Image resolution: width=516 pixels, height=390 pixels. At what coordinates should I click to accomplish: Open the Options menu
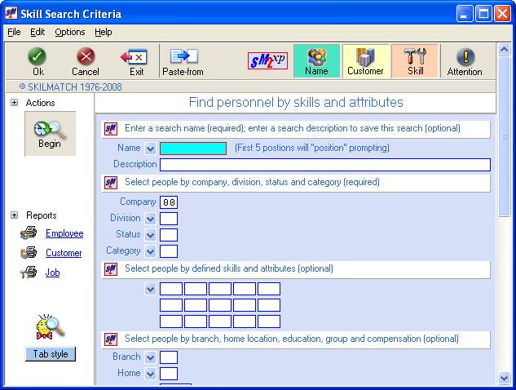pos(70,32)
